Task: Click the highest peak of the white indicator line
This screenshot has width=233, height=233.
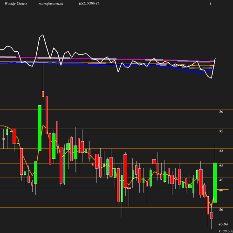Action: 43,35
